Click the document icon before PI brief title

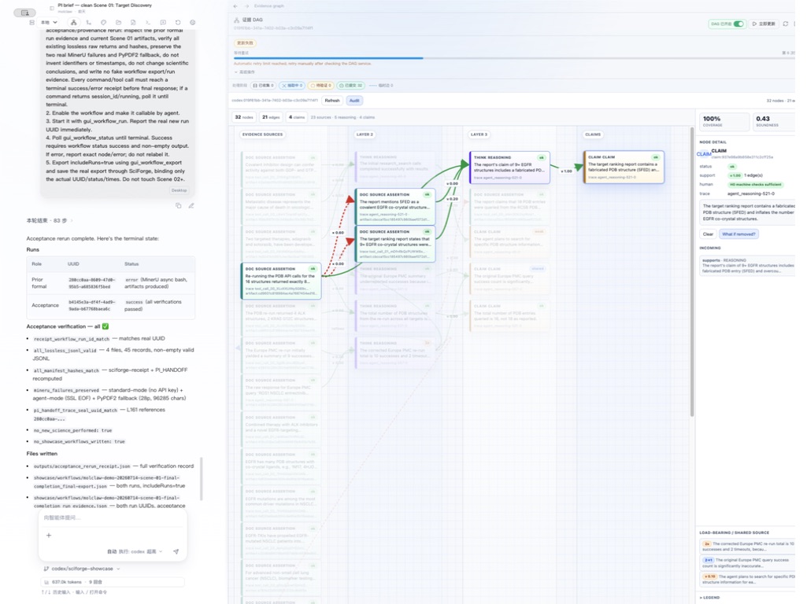point(51,8)
